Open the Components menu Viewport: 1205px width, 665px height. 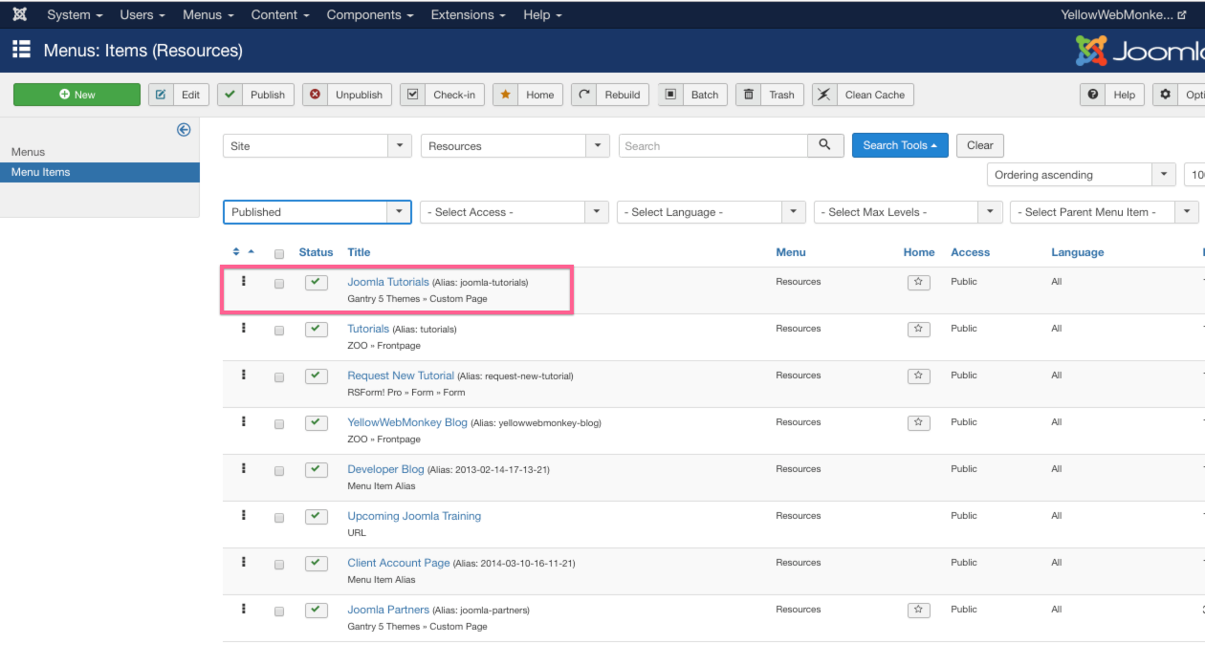pos(370,14)
